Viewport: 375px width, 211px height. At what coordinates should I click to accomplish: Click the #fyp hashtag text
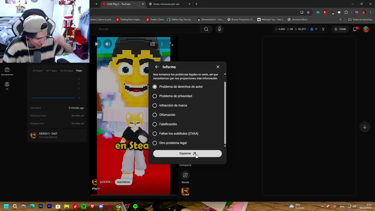(x=96, y=188)
